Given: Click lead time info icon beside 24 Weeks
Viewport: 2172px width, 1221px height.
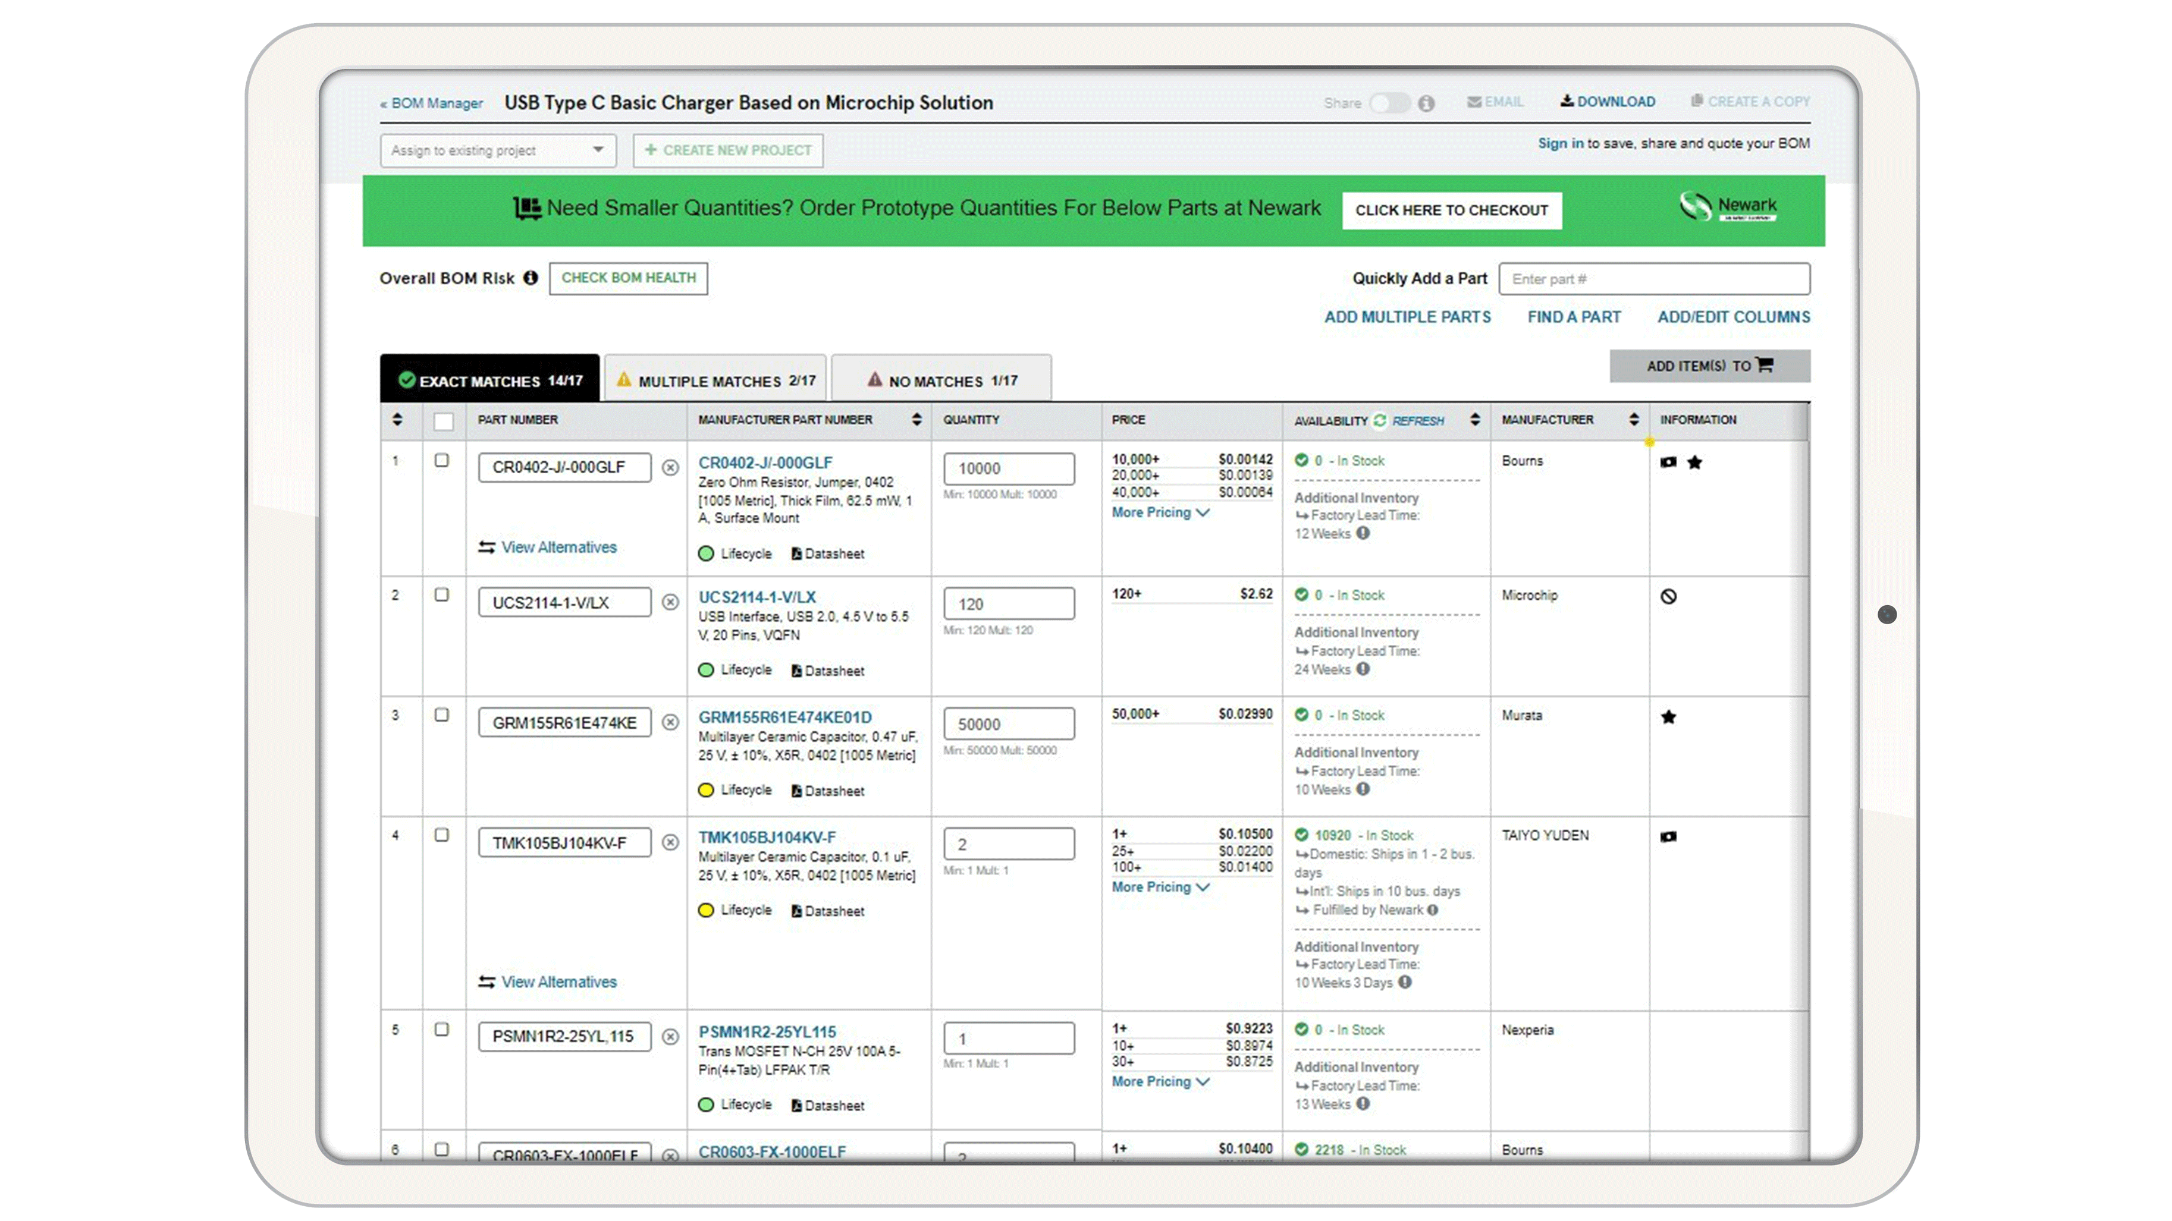Looking at the screenshot, I should click(1363, 668).
